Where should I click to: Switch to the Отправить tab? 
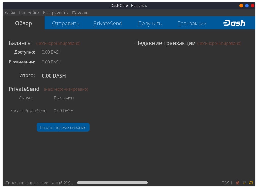[66, 23]
